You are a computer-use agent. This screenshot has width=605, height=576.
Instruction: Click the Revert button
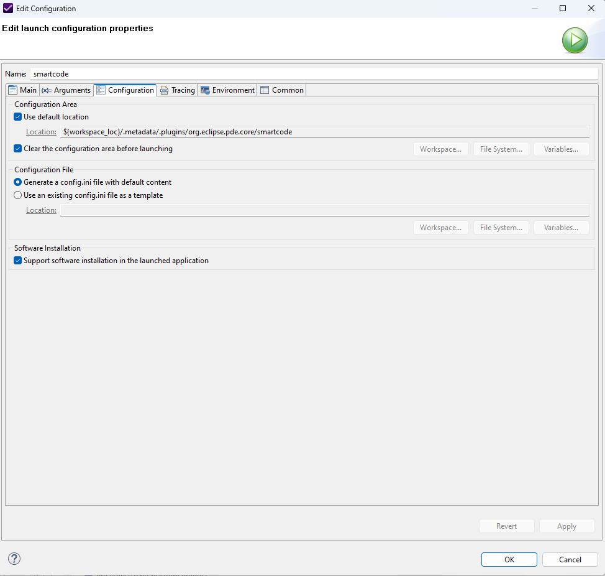pyautogui.click(x=506, y=526)
